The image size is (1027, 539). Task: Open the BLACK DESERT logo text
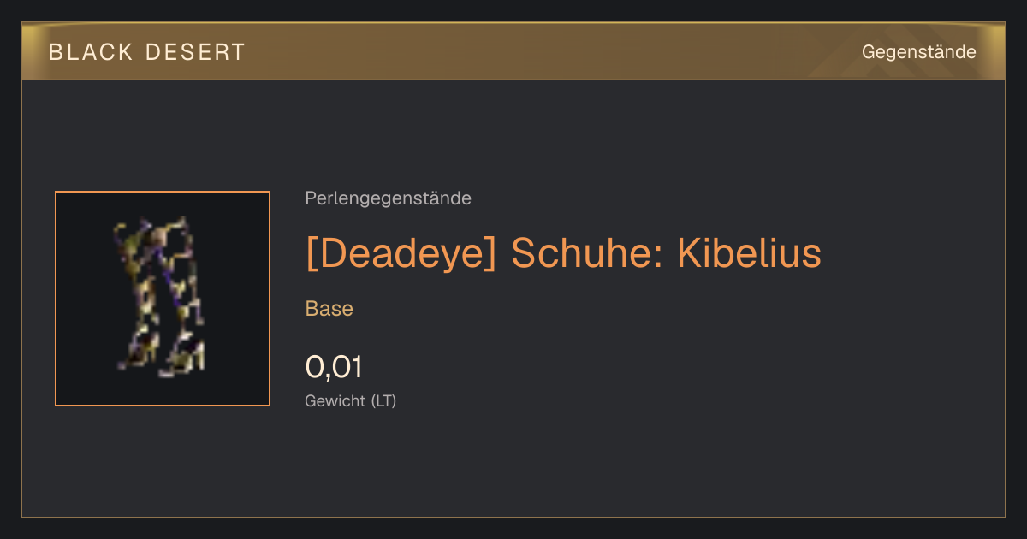[x=147, y=52]
